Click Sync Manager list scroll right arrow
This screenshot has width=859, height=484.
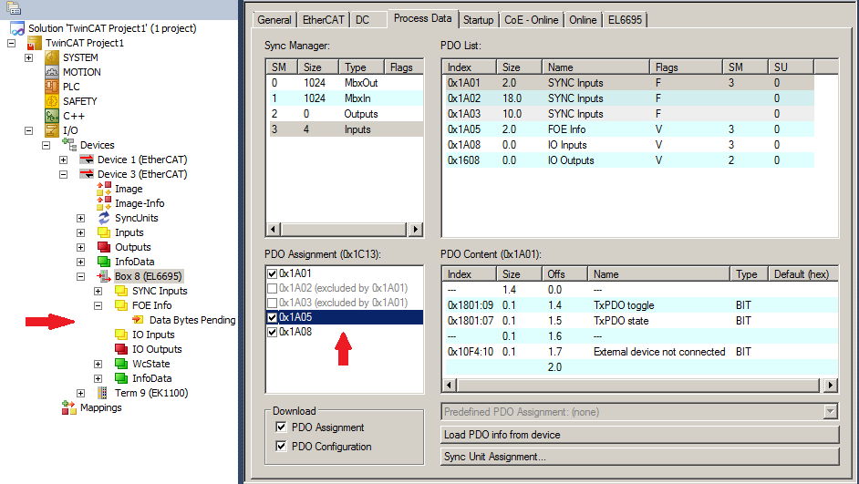tap(415, 229)
